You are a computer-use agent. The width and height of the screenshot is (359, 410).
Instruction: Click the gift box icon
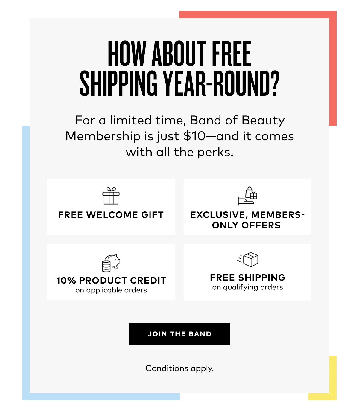pos(111,196)
